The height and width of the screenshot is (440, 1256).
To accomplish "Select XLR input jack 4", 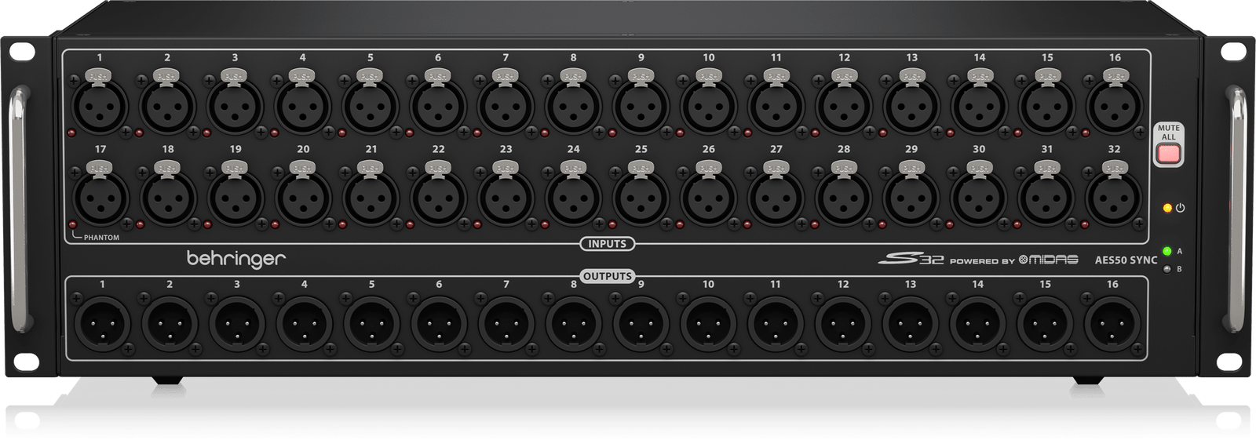I will (x=302, y=106).
